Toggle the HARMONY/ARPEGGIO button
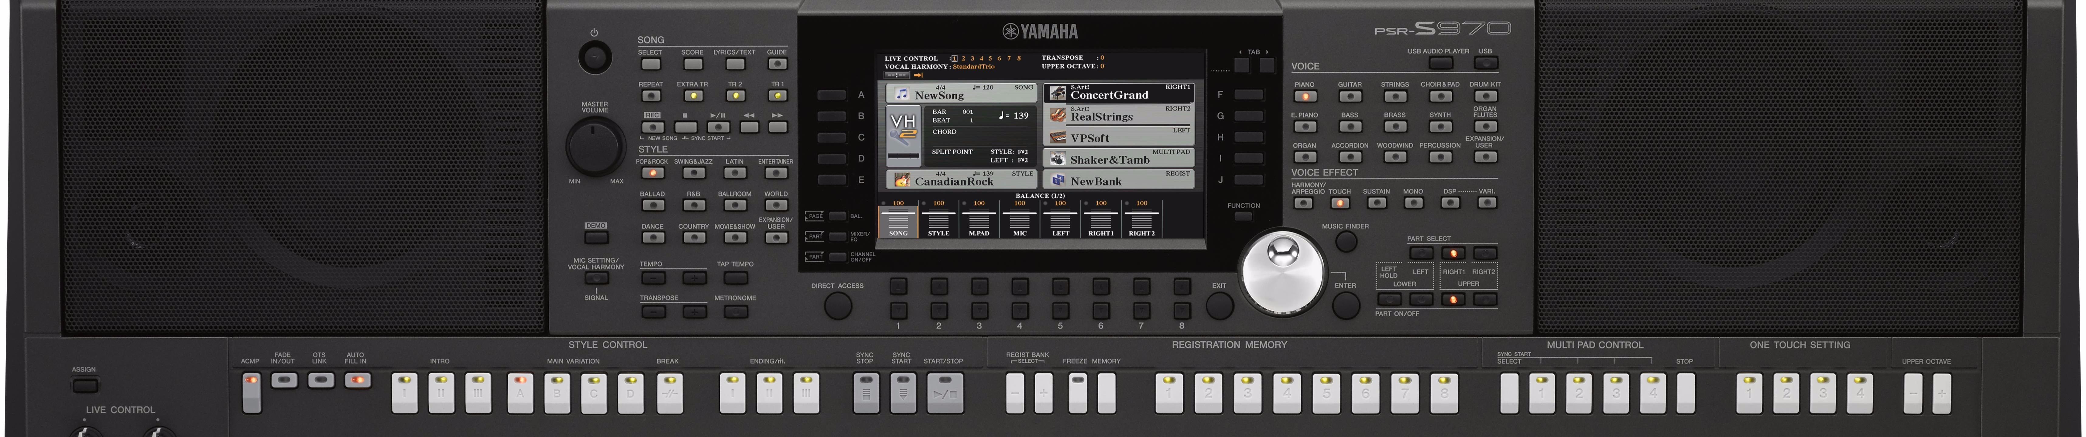 1303,203
